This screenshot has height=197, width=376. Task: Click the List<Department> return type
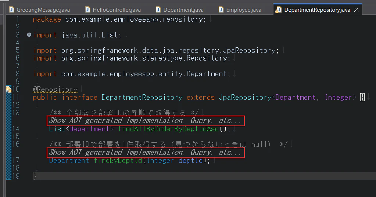click(81, 129)
